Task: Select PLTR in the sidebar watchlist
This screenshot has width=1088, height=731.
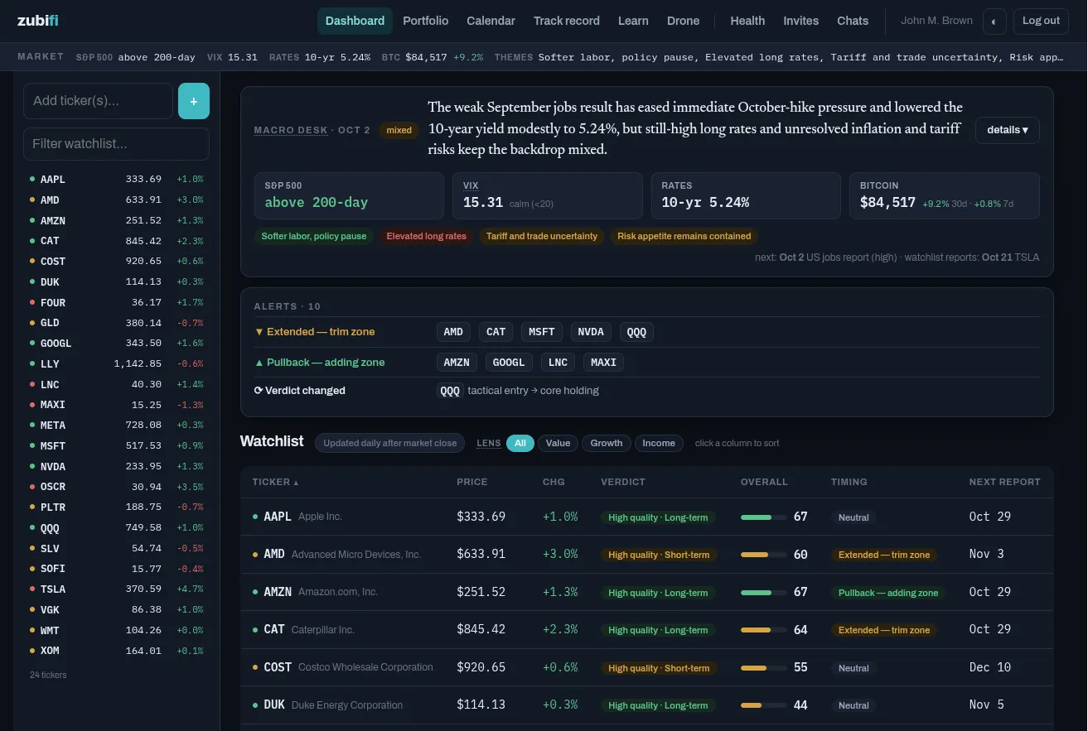Action: 116,507
